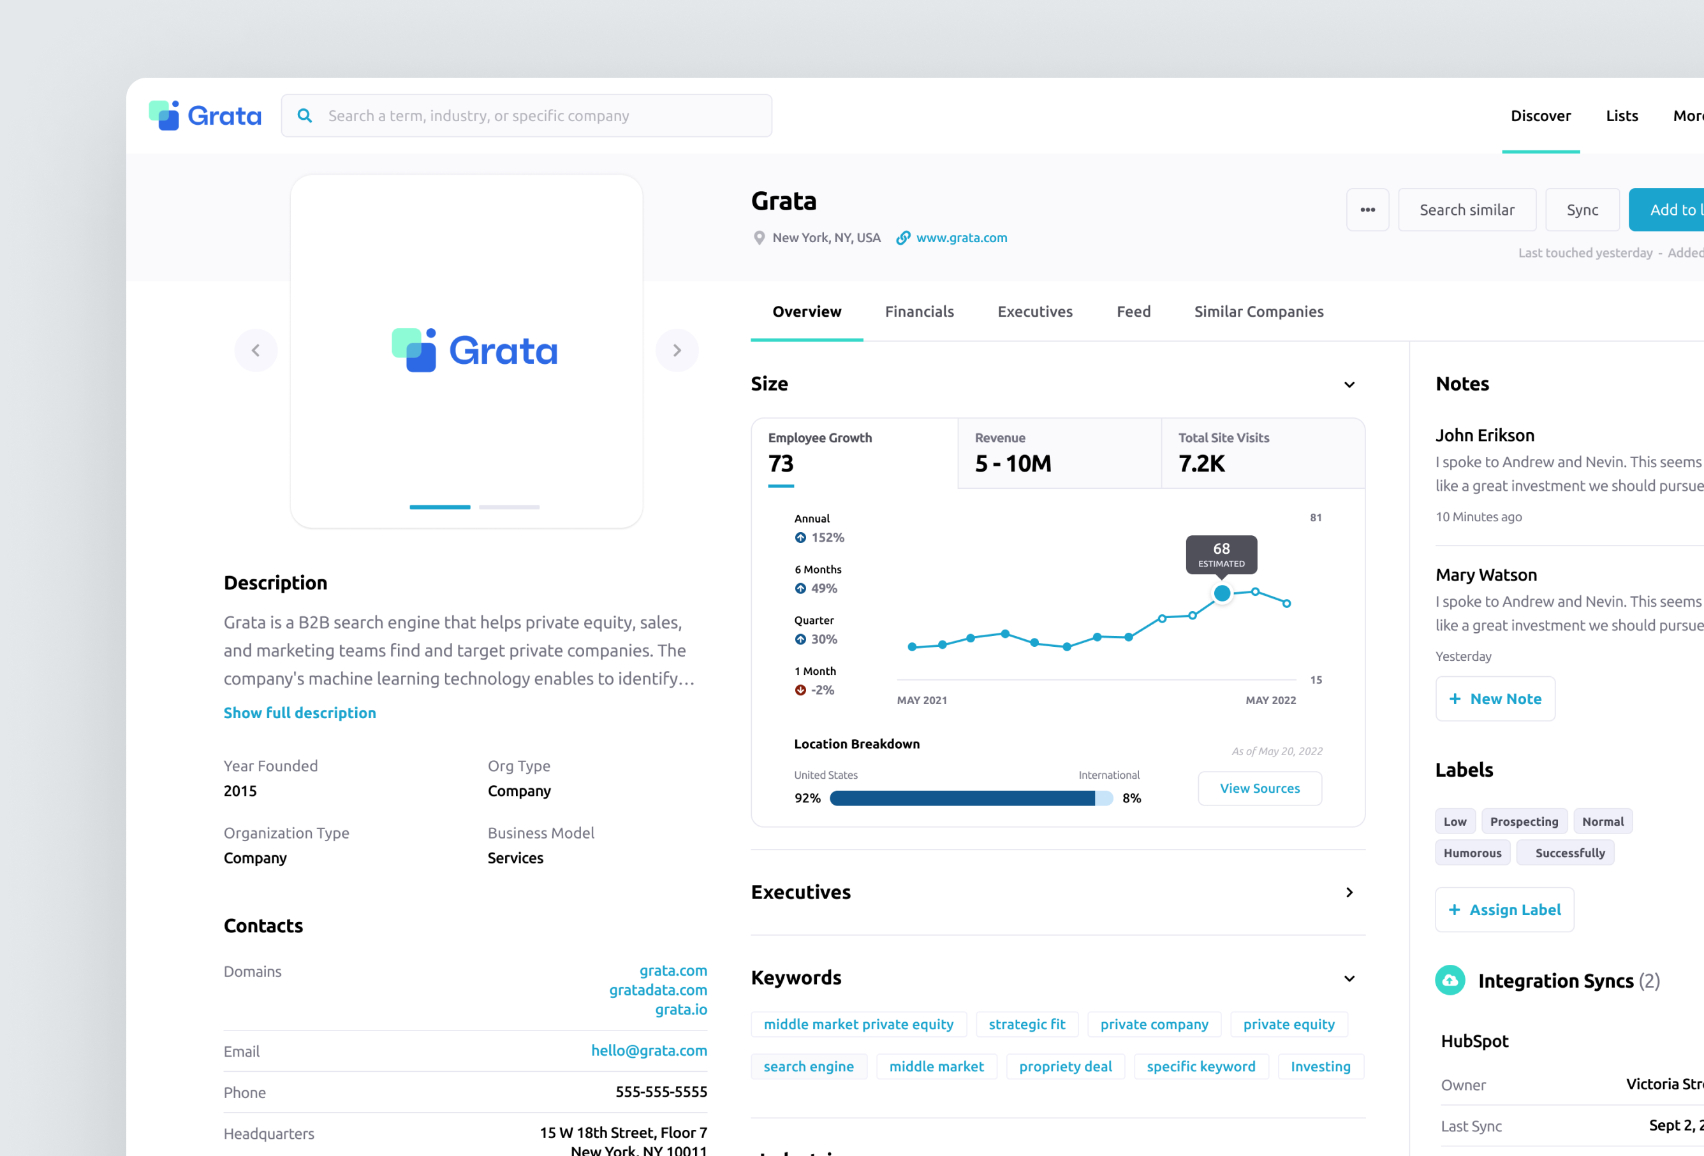
Task: Click the middle market private equity keyword
Action: click(x=858, y=1025)
